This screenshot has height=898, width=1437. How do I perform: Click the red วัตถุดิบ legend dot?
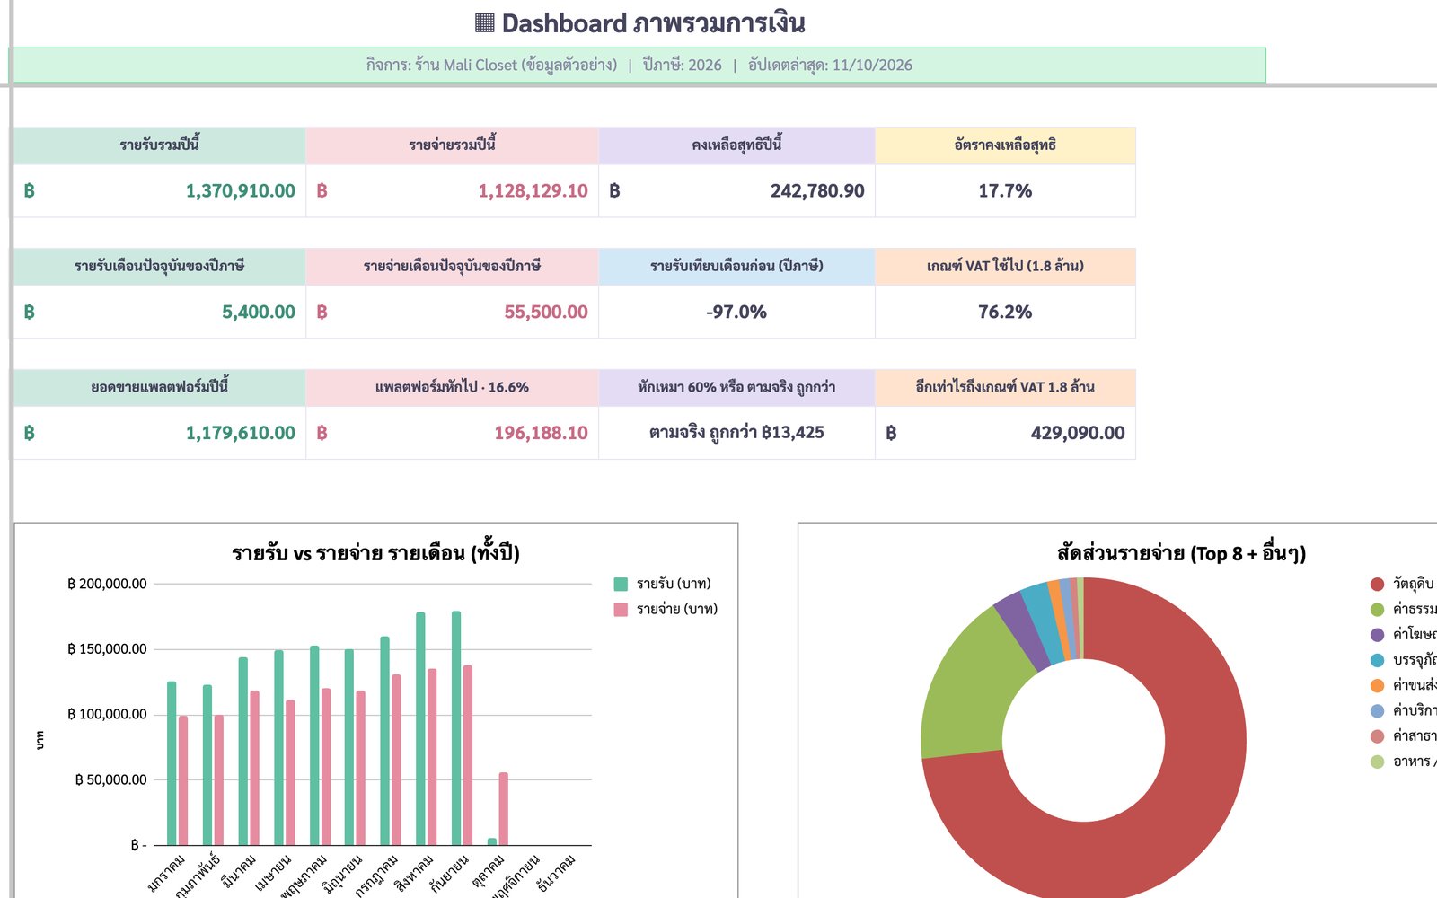tap(1377, 585)
